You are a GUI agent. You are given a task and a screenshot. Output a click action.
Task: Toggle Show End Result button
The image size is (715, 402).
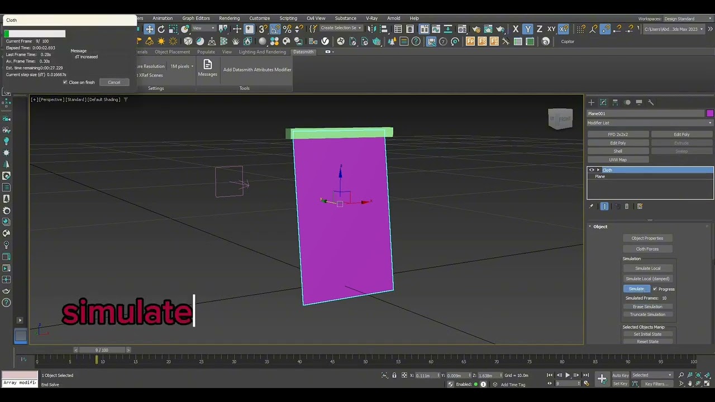coord(604,207)
